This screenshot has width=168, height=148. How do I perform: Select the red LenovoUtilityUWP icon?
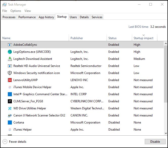point(10,80)
